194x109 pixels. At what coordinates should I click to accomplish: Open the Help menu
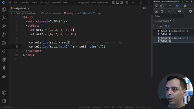(x=65, y=2)
